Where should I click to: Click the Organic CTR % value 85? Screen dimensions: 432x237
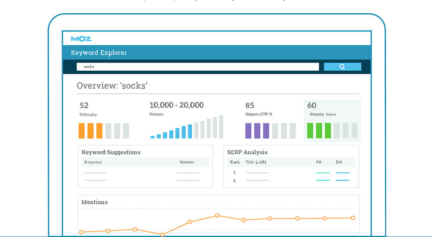[x=250, y=105]
